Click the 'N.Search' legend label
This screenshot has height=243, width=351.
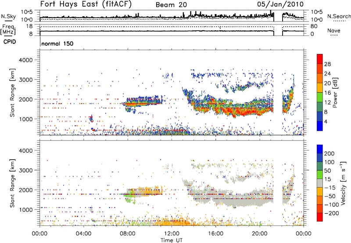pyautogui.click(x=339, y=16)
